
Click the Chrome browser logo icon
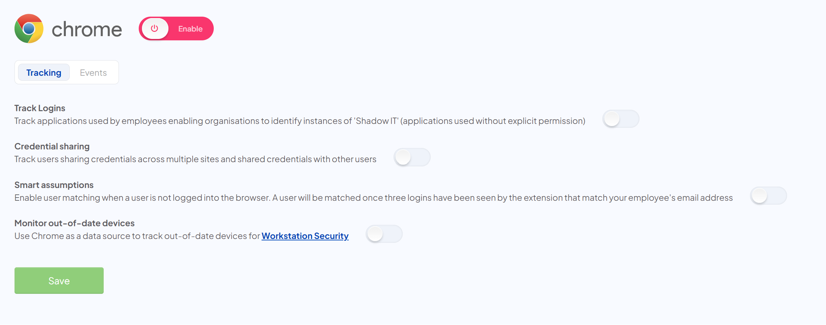point(28,29)
